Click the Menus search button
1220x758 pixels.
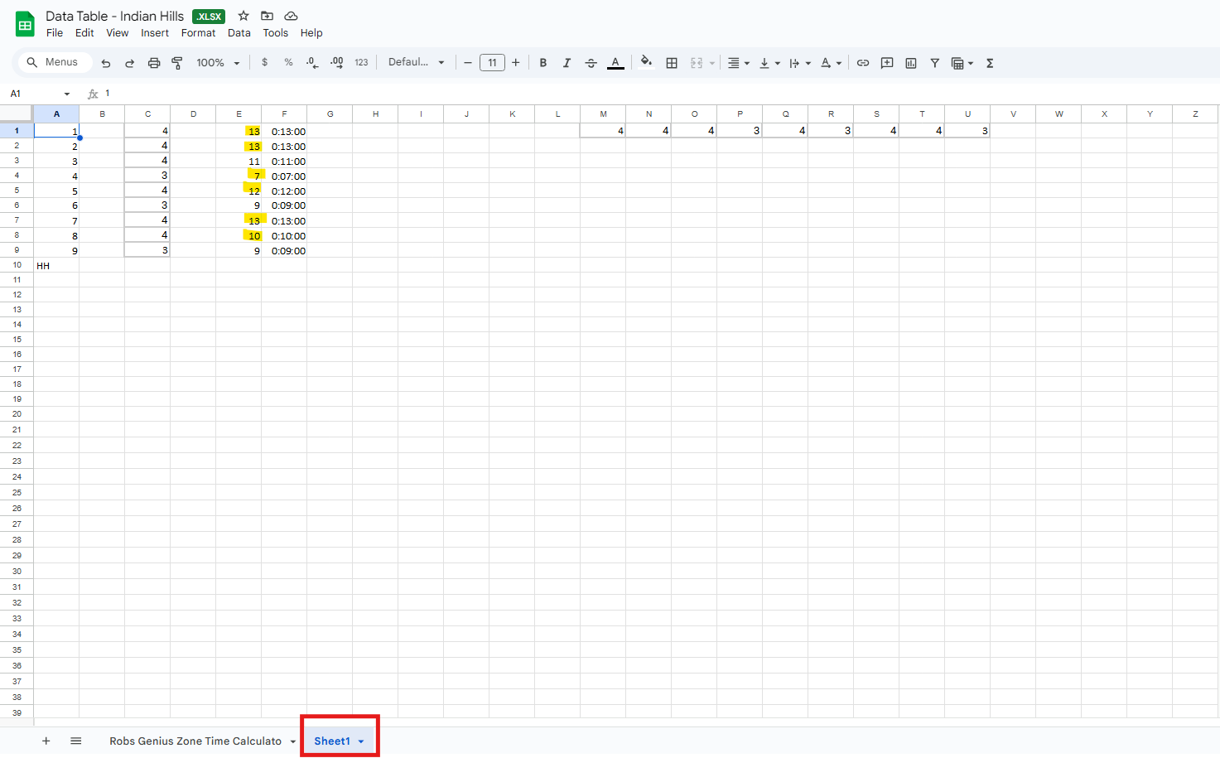coord(53,63)
